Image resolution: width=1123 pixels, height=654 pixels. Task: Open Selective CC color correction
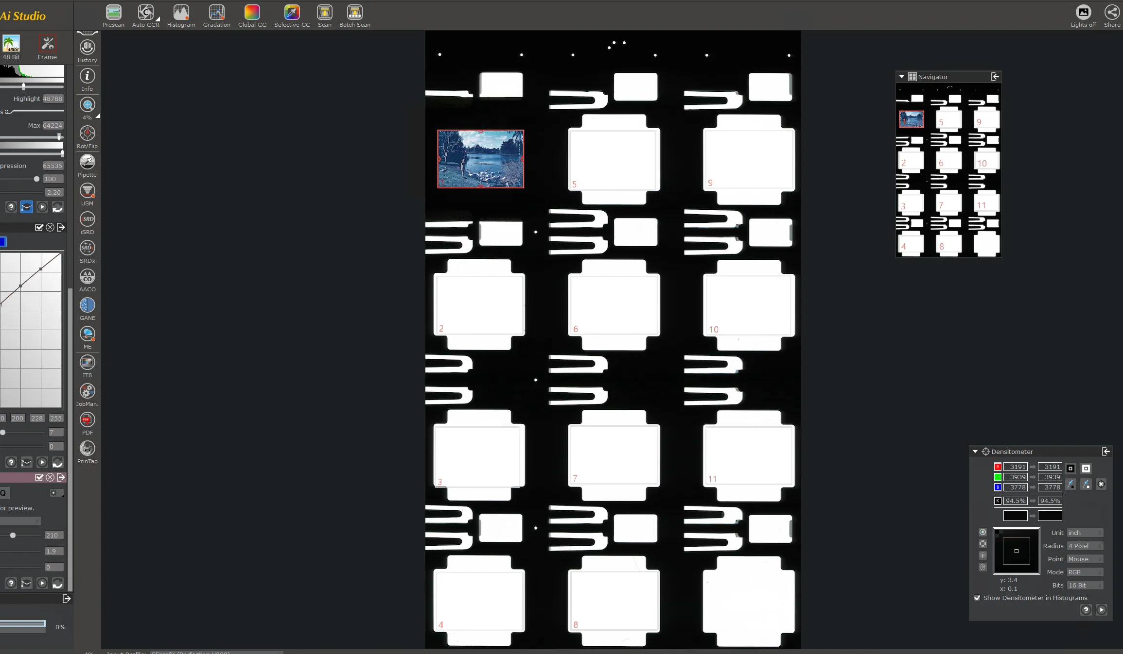(x=292, y=13)
